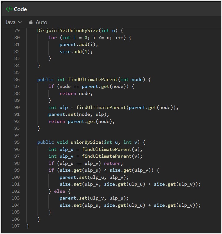Click 'parent.set(node, ulp);' on line 91
This screenshot has height=234, width=222.
(79, 115)
